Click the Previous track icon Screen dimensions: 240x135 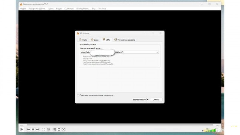28,129
